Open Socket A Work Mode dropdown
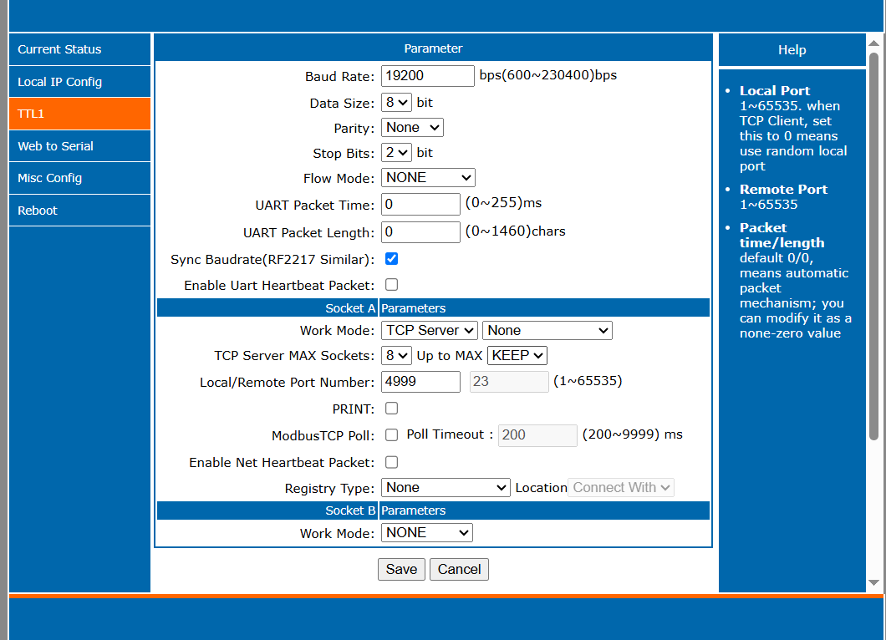Screen dimensions: 886x640 pyautogui.click(x=430, y=330)
